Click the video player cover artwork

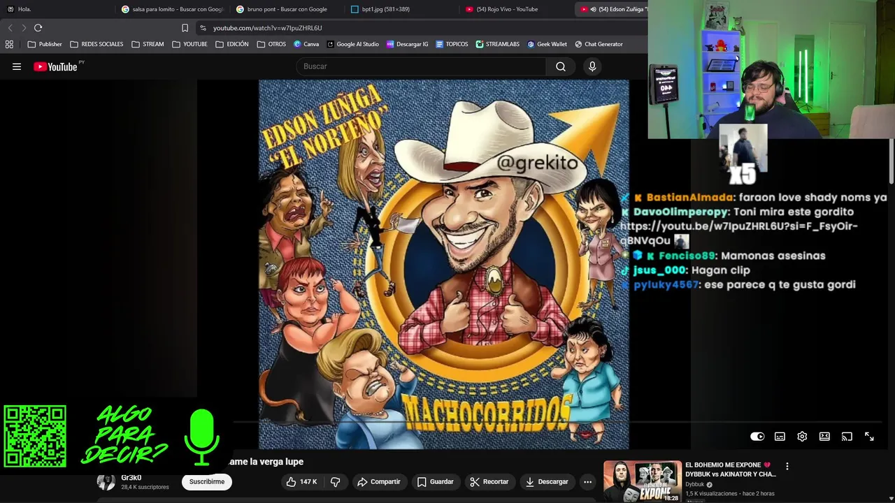(x=443, y=264)
